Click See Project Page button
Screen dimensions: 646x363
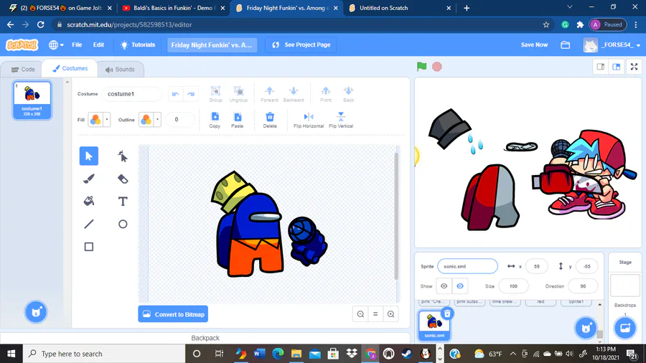(301, 45)
